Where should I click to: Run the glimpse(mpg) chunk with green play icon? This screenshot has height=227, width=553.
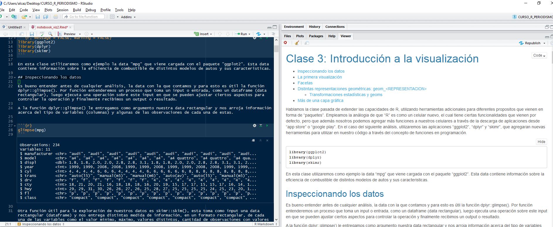coord(267,125)
